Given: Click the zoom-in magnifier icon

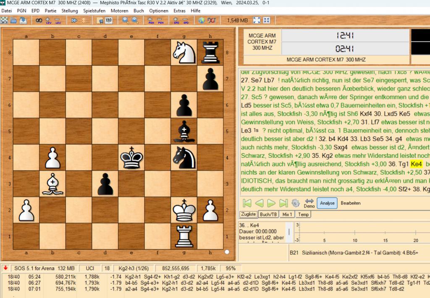Looking at the screenshot, I should coord(126,20).
